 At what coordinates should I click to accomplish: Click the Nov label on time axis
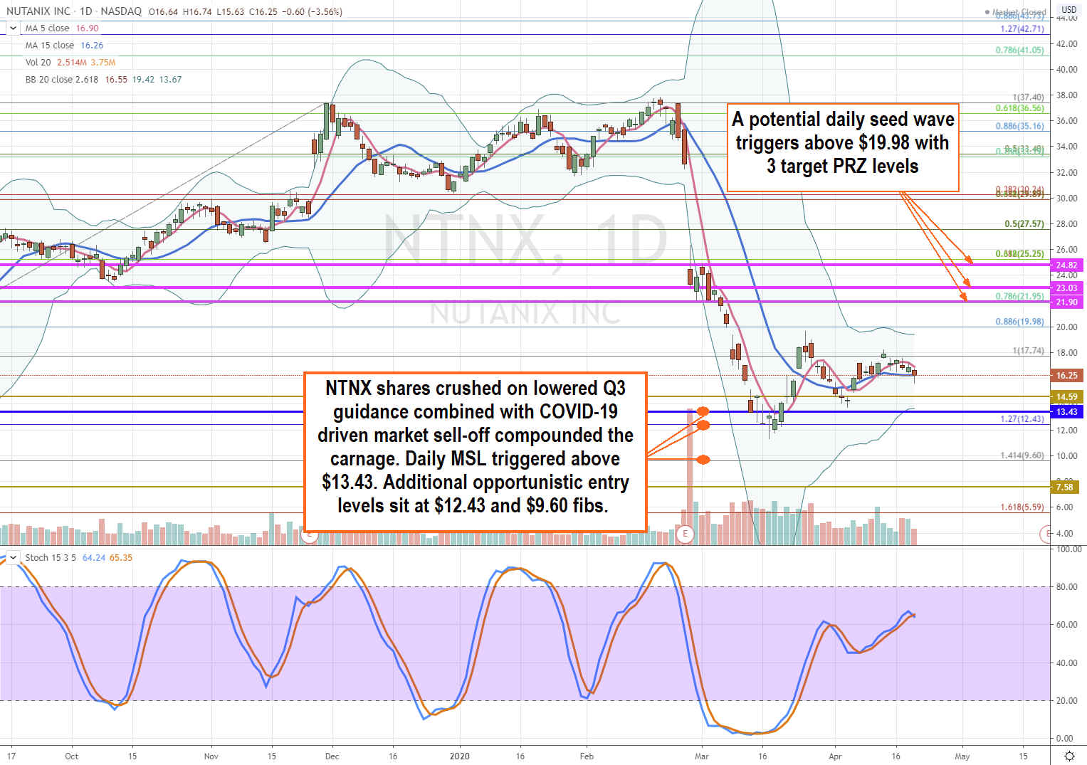click(211, 756)
